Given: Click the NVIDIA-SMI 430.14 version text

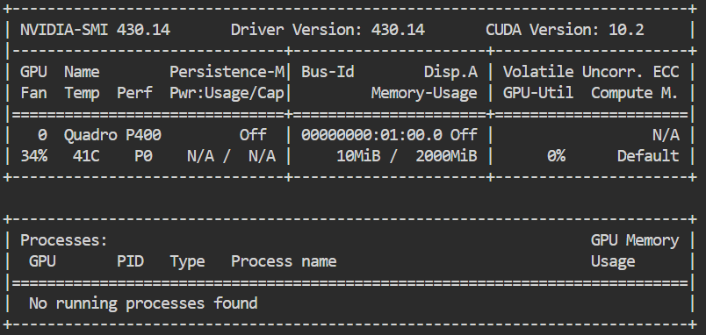Looking at the screenshot, I should 95,30.
